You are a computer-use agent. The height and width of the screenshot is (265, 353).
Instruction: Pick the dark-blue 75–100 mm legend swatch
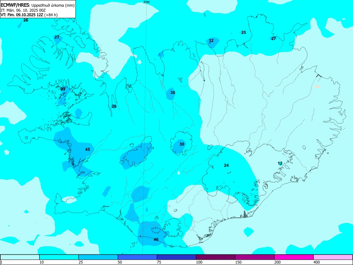pos(176,257)
